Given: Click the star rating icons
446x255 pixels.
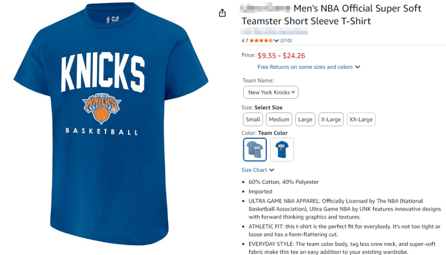Looking at the screenshot, I should click(261, 41).
